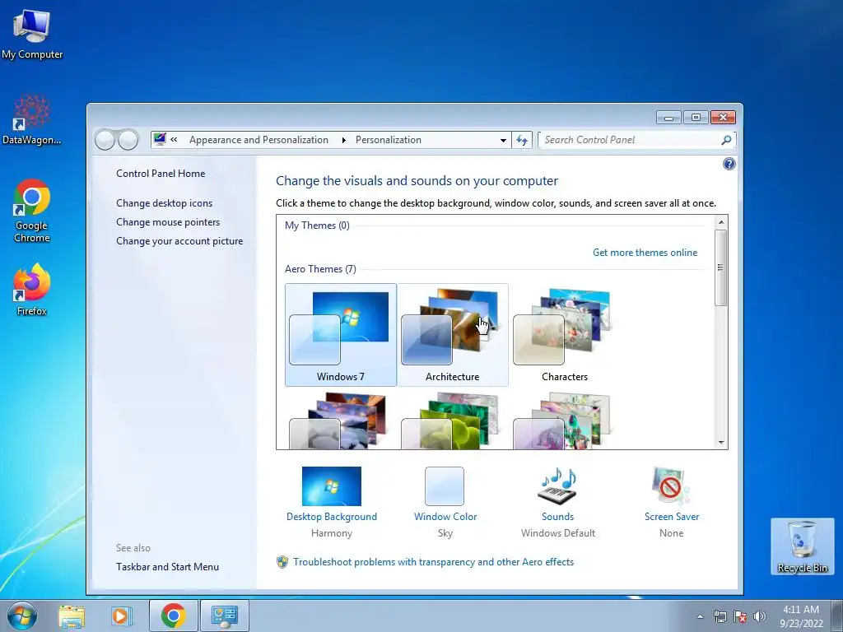
Task: Open Windows Explorer from the taskbar
Action: (72, 616)
